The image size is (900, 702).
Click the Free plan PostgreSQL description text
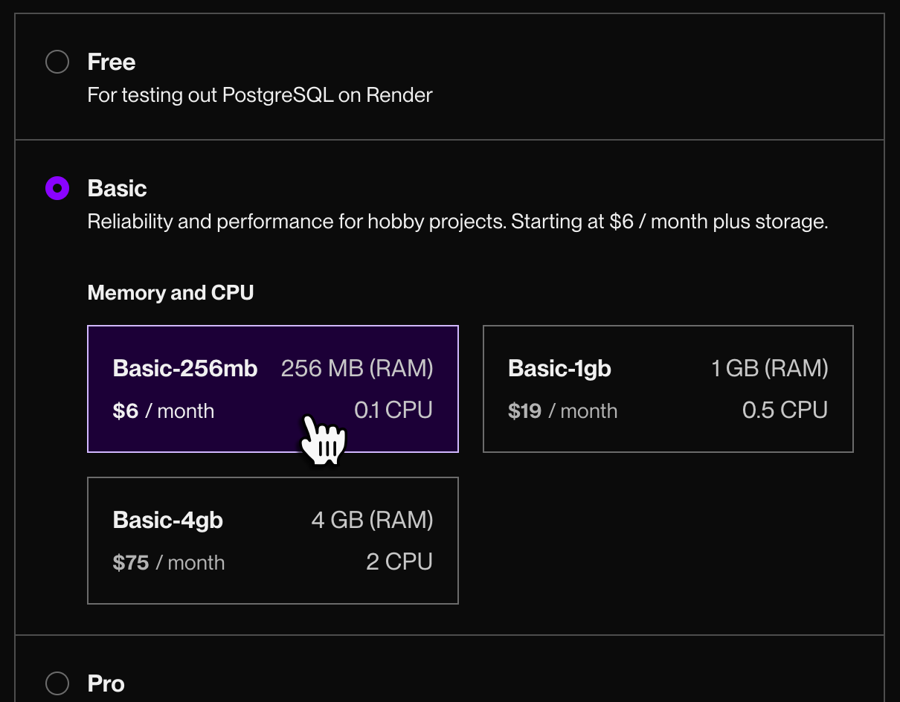[260, 95]
